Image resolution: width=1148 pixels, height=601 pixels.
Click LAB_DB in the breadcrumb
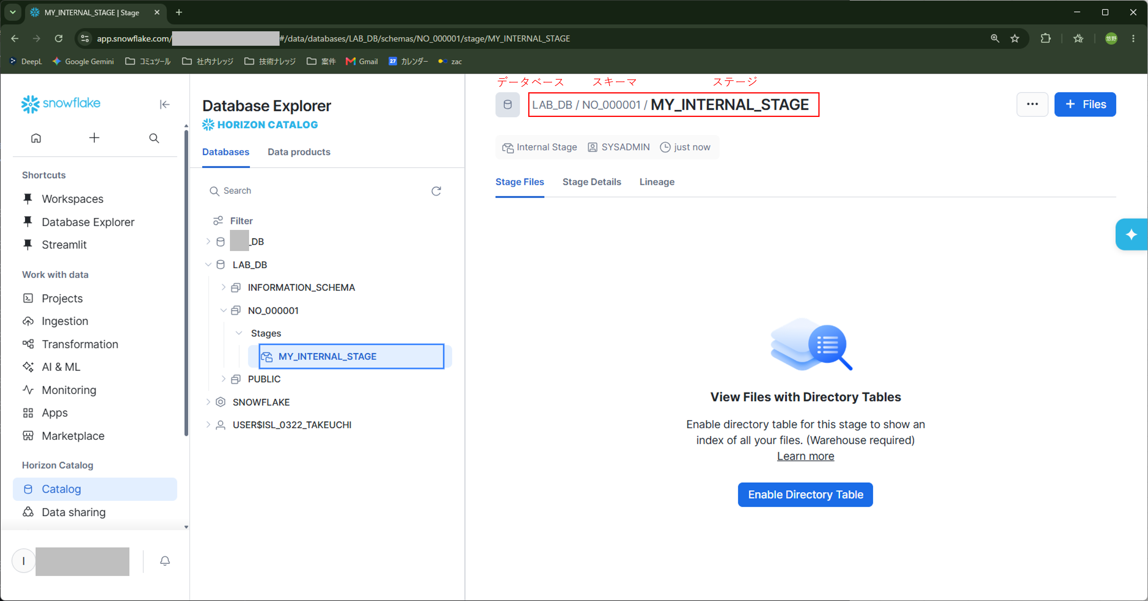coord(552,105)
